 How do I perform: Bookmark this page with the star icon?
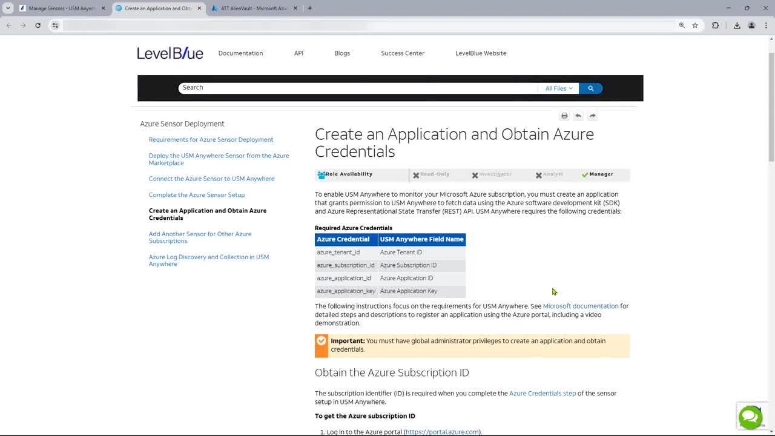(x=695, y=25)
